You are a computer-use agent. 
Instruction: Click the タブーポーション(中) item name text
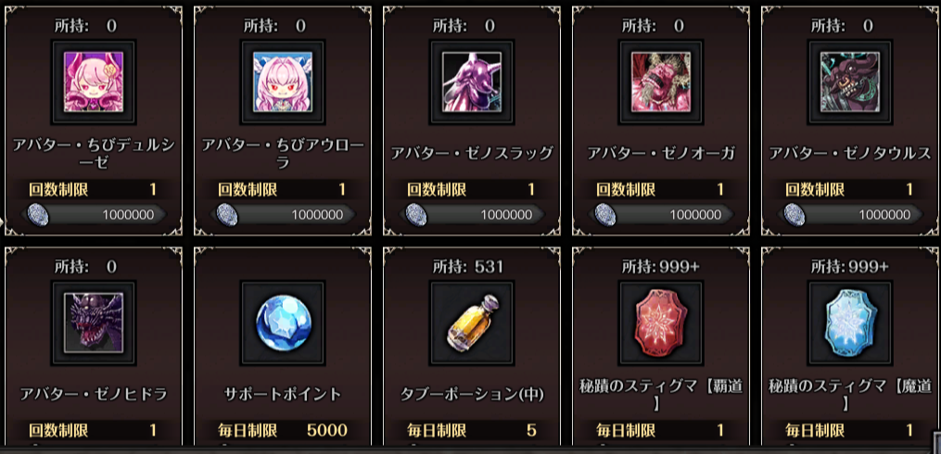[472, 394]
